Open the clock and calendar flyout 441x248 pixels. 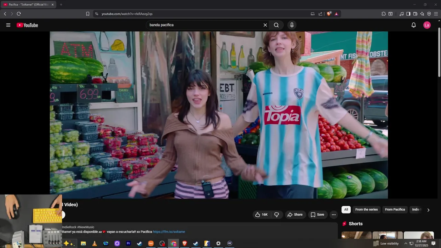point(421,244)
